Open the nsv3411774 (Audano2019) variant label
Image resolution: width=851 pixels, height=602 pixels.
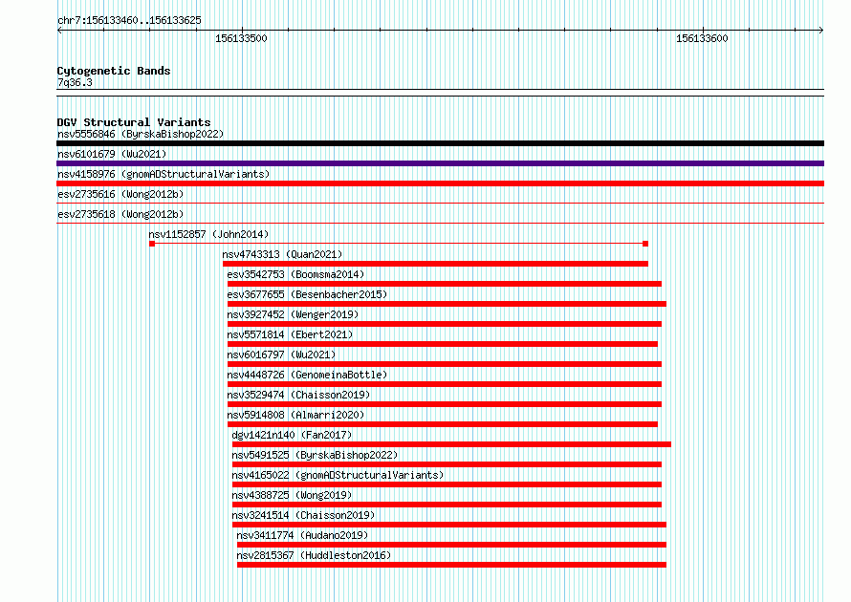click(302, 535)
